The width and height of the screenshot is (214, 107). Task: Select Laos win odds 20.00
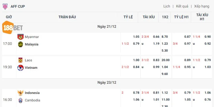click(166, 60)
